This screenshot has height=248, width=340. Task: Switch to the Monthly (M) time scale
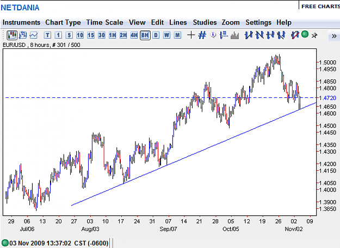[177, 35]
